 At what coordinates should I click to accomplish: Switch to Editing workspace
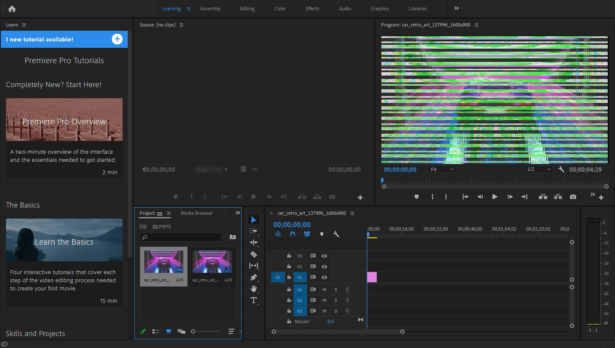pyautogui.click(x=247, y=9)
